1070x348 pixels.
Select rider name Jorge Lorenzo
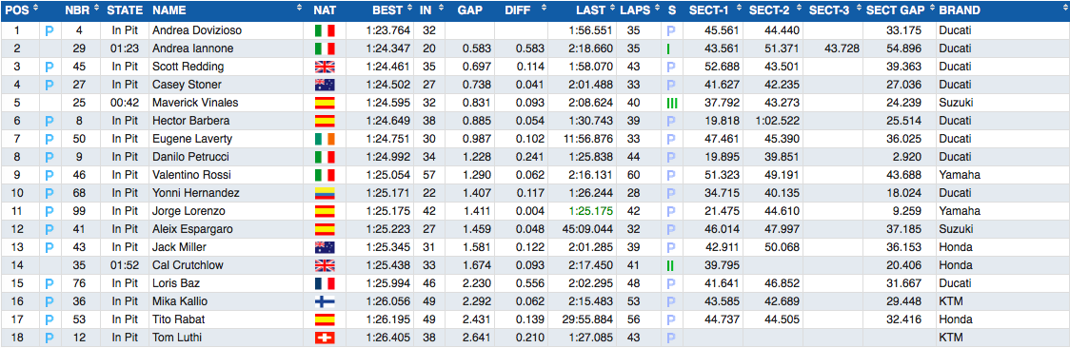(188, 211)
